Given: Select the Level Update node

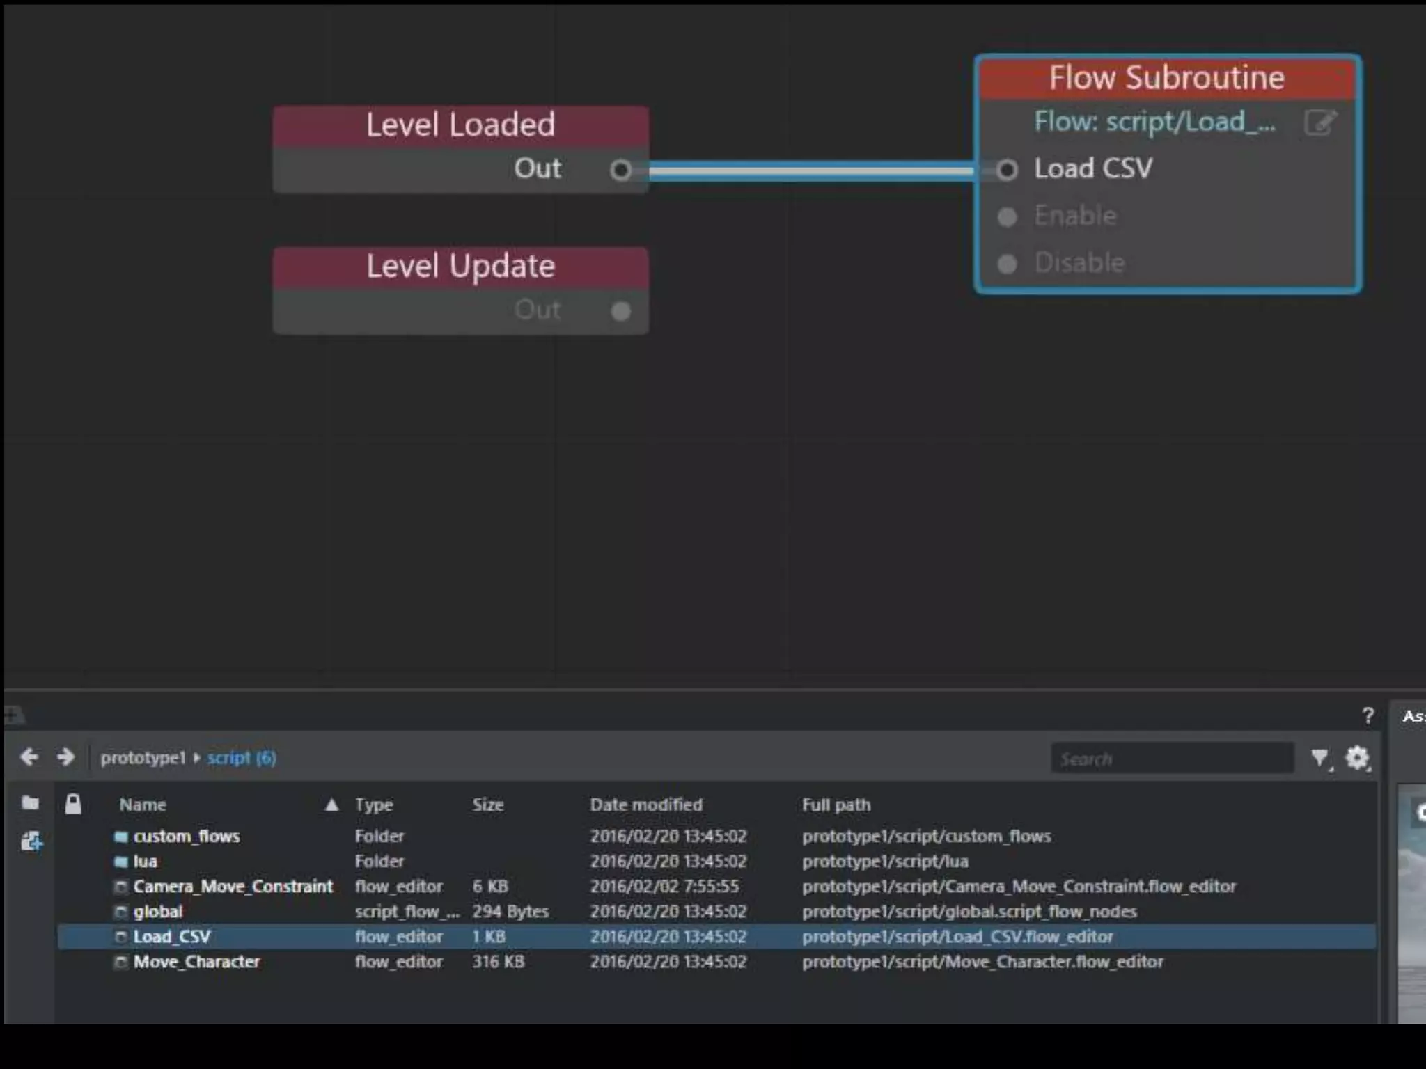Looking at the screenshot, I should (x=461, y=267).
